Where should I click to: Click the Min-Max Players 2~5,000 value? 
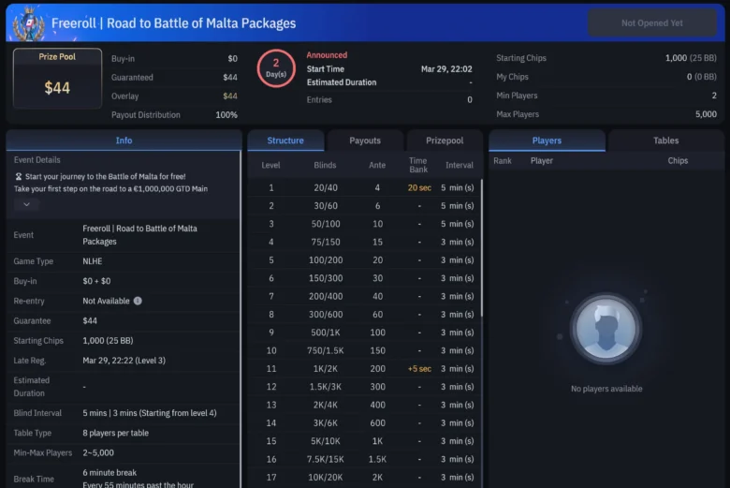click(98, 452)
